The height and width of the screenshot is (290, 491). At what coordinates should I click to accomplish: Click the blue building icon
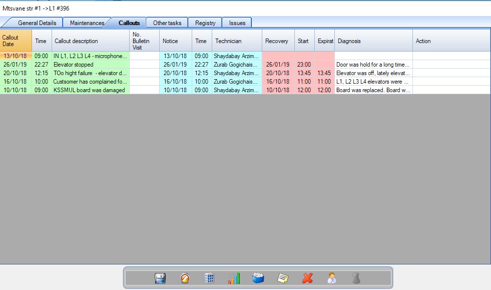[209, 278]
